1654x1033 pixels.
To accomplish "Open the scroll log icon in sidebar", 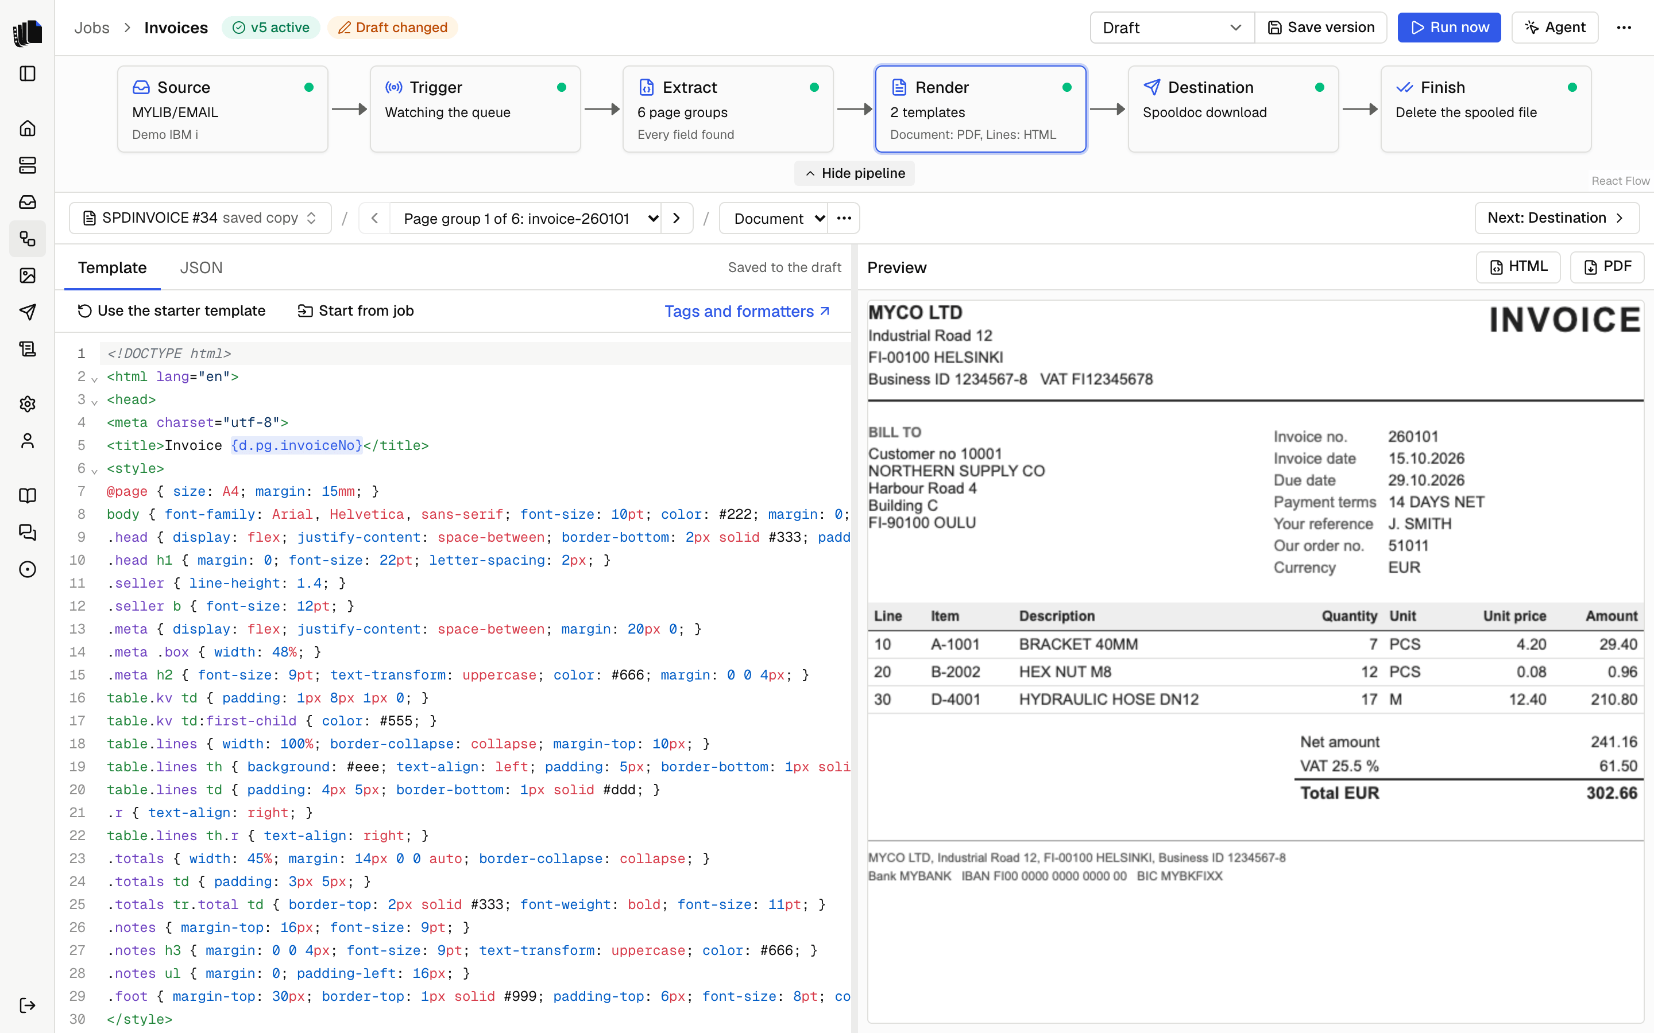I will (28, 349).
